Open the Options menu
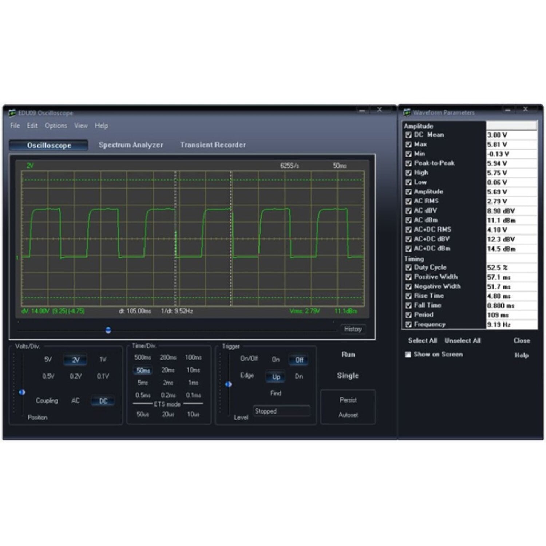The width and height of the screenshot is (546, 546). [56, 126]
